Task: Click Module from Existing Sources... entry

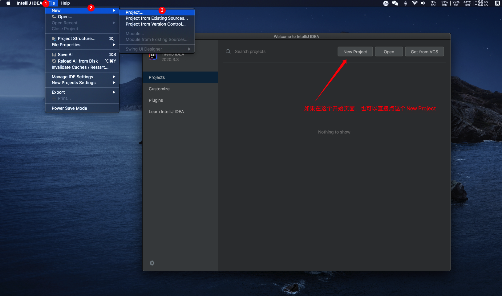Action: [x=157, y=39]
